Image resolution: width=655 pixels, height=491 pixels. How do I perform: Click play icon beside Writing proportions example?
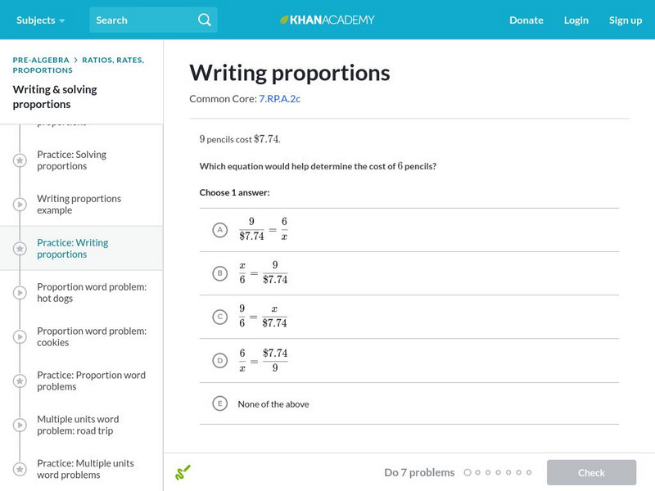[x=20, y=205]
